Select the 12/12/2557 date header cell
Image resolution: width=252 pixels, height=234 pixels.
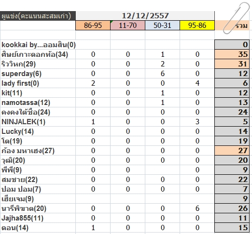[x=145, y=16]
